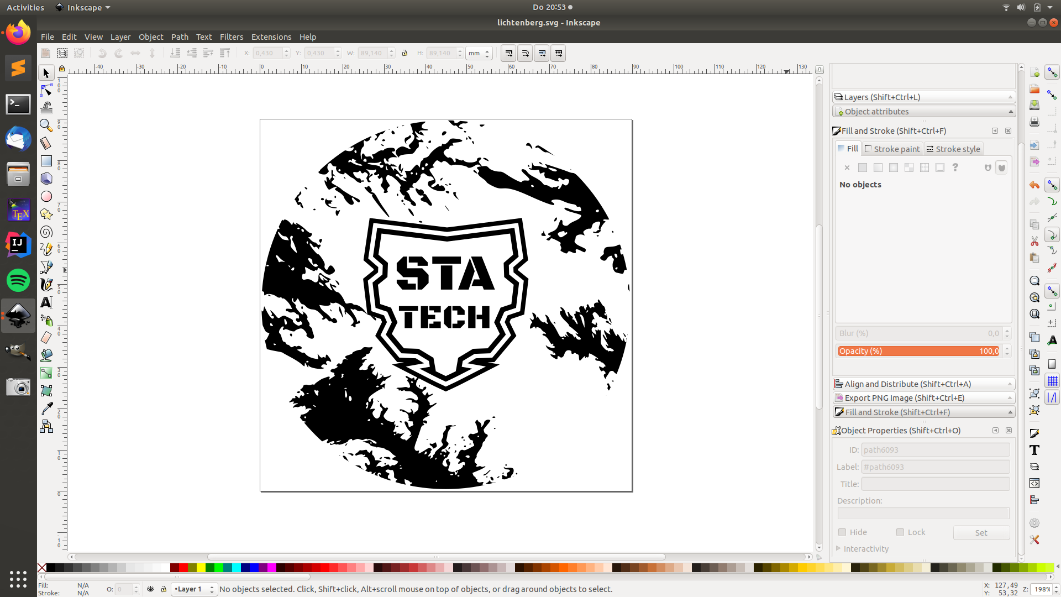Switch to the Stroke paint tab
This screenshot has height=597, width=1061.
[x=892, y=149]
